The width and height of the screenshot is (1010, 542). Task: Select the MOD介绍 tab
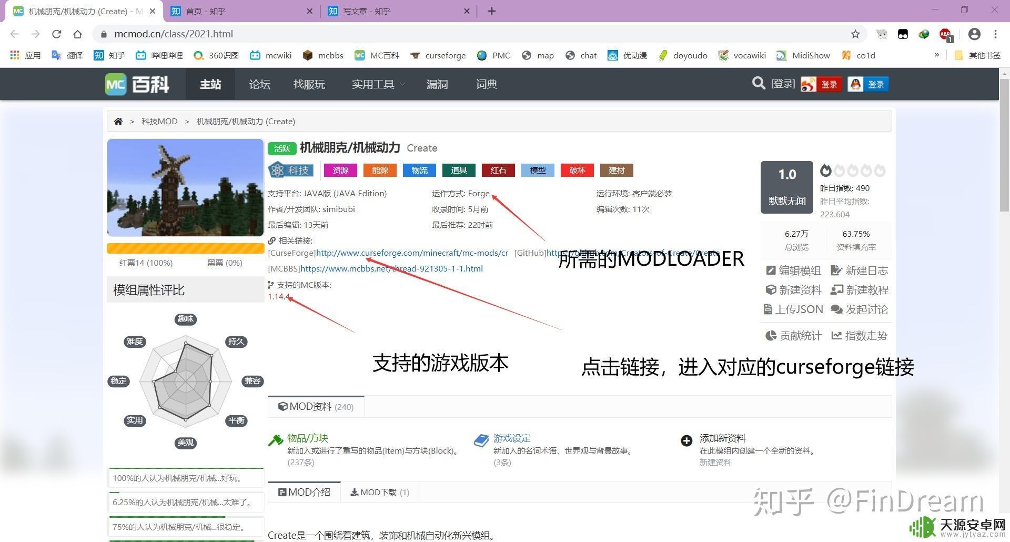(x=304, y=492)
